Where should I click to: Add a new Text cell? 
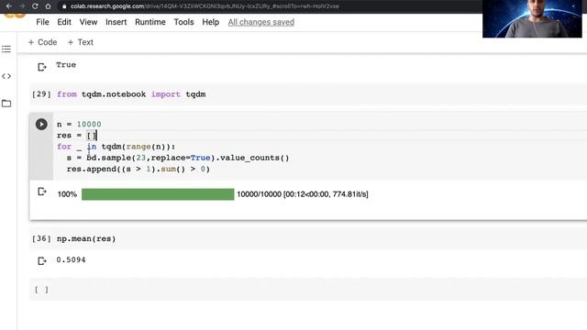81,42
